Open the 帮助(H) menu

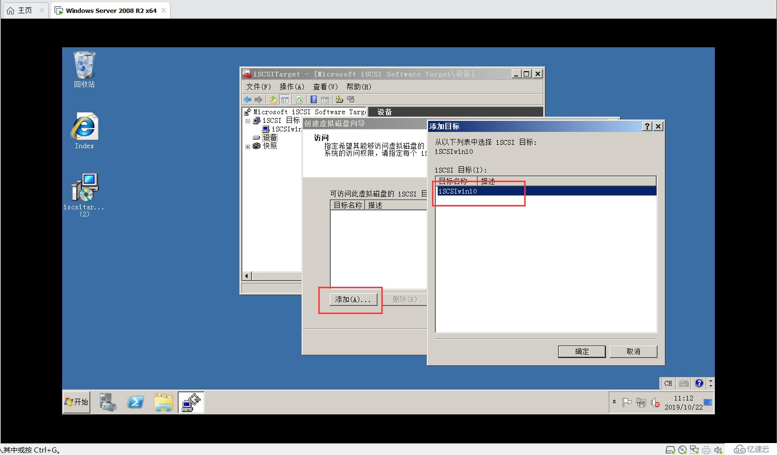359,87
